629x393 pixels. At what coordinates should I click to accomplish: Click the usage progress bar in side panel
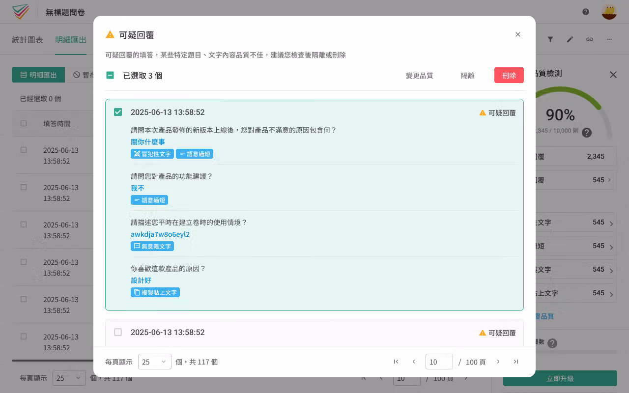pos(577,352)
